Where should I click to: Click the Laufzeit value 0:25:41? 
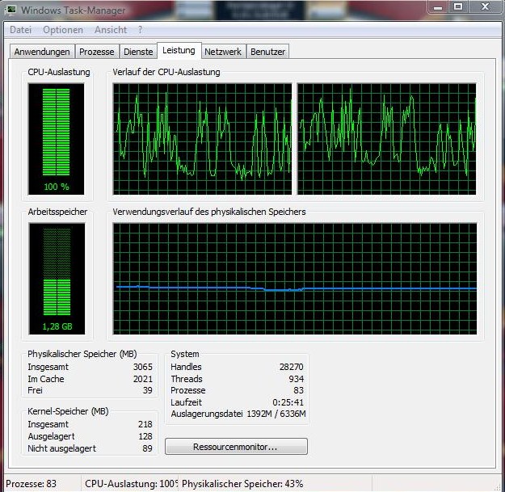pos(288,402)
